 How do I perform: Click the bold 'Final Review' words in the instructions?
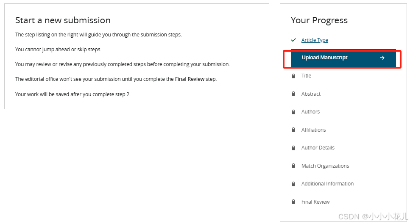(x=190, y=79)
